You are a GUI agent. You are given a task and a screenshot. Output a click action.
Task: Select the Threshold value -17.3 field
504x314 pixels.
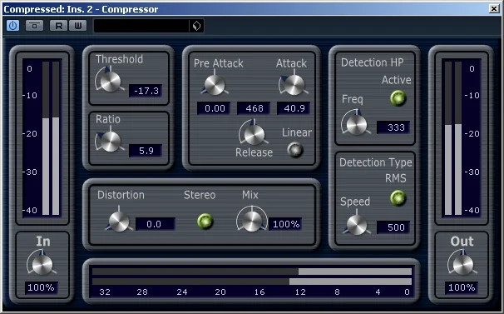click(x=146, y=91)
